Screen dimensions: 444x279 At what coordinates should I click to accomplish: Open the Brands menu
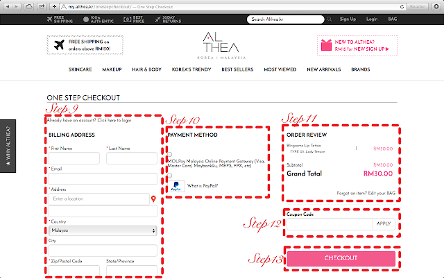361,69
